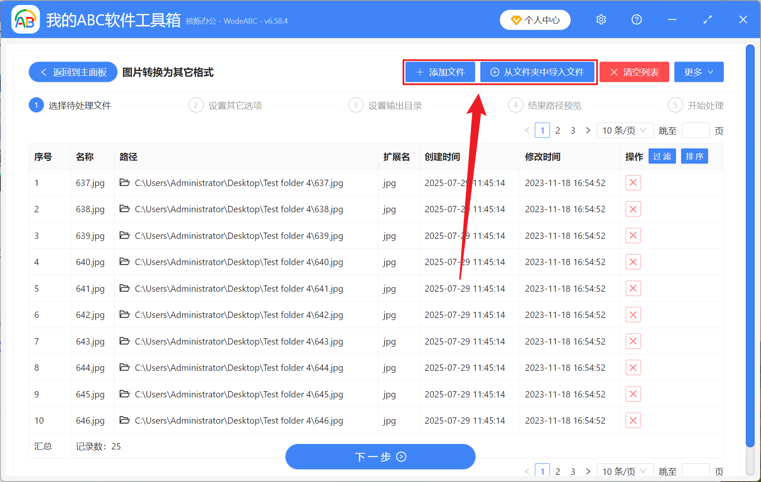761x482 pixels.
Task: Click the 跳至 page number input field
Action: point(695,130)
